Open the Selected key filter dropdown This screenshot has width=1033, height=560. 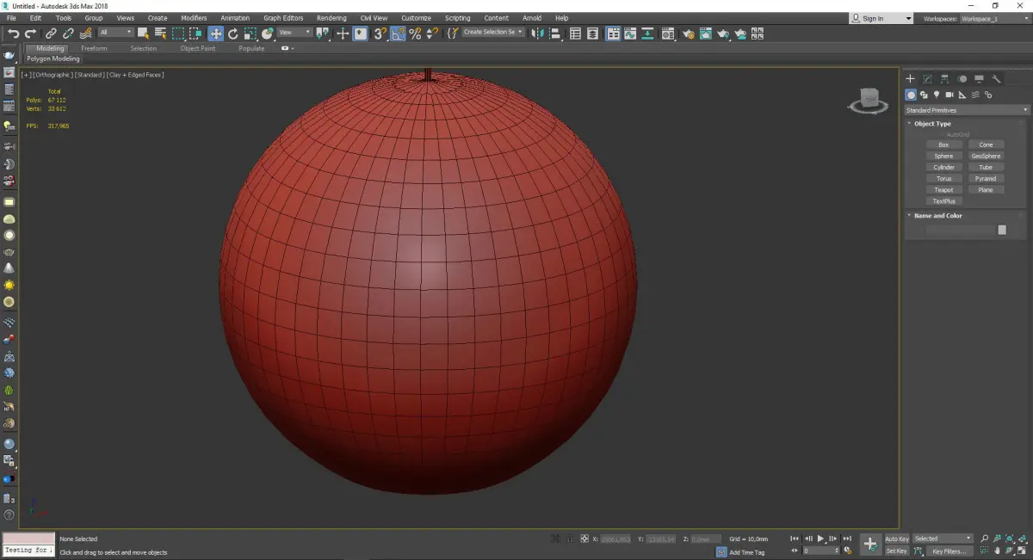[x=943, y=538]
